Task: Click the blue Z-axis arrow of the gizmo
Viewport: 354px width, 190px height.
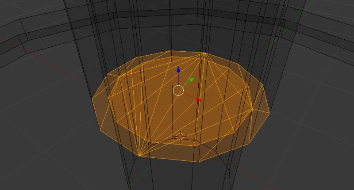Action: point(178,70)
